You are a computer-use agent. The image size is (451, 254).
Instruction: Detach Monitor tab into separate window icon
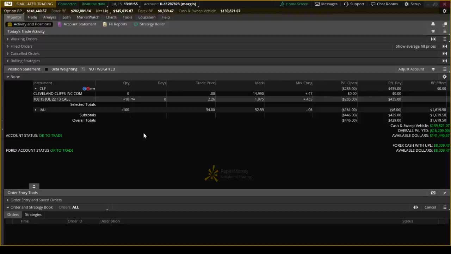[445, 24]
